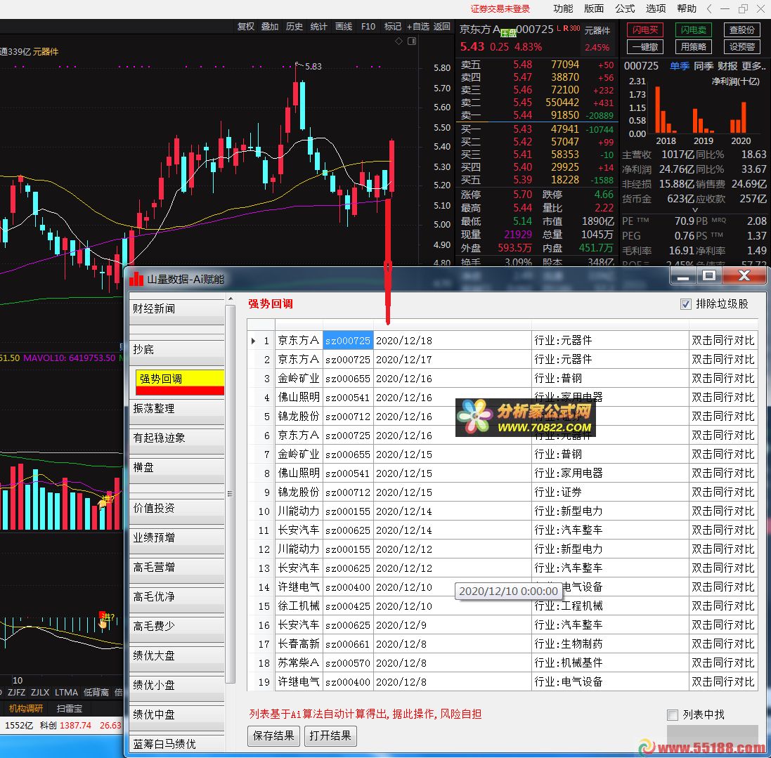This screenshot has height=758, width=771.
Task: Switch to the ZJLX indicator tab
Action: [x=40, y=693]
